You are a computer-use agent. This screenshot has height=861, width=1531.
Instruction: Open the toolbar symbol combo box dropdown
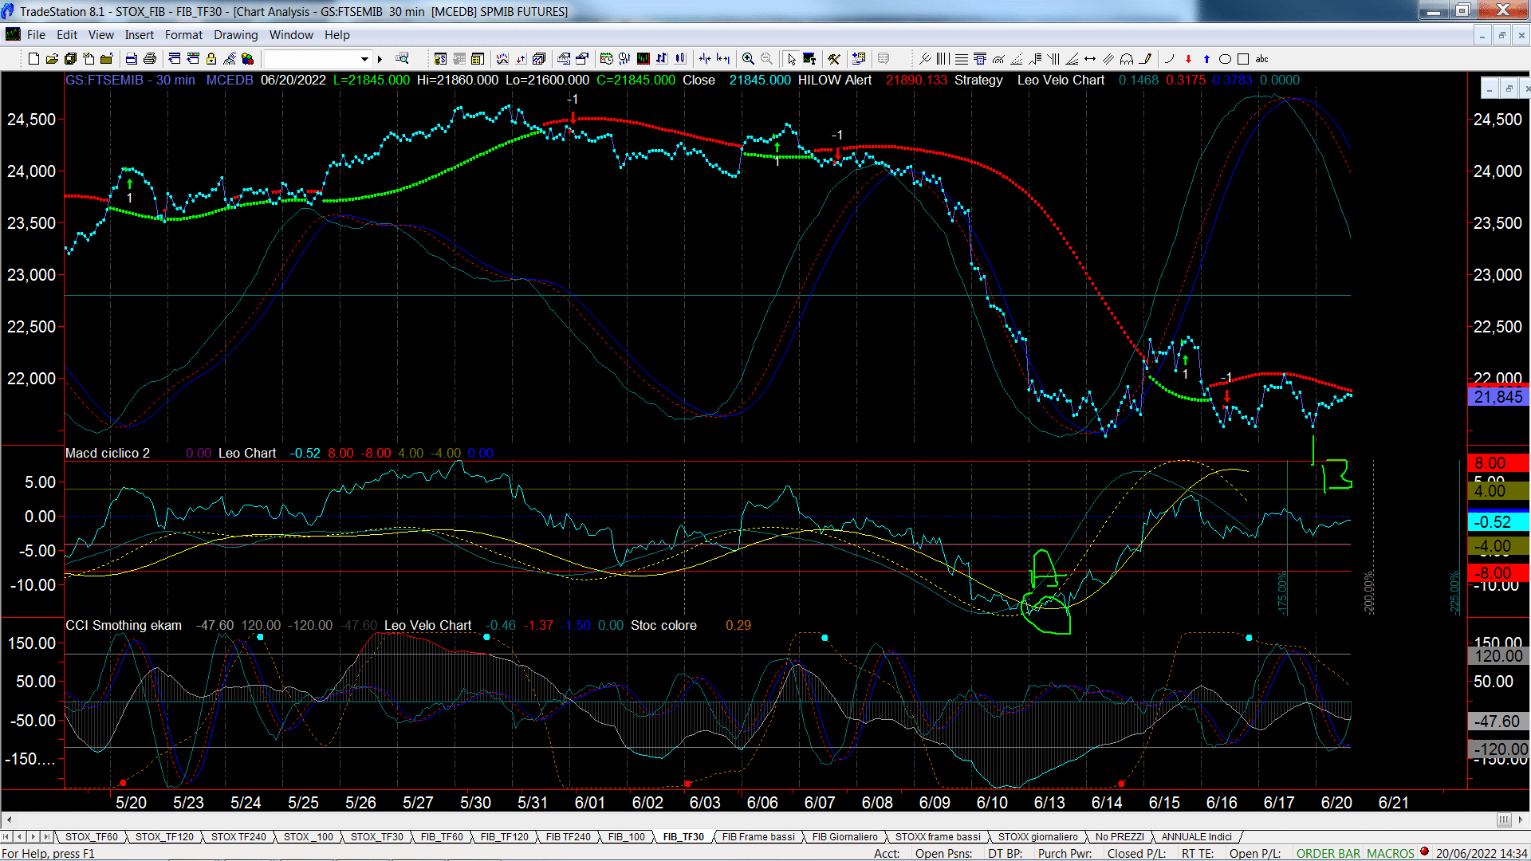click(364, 59)
